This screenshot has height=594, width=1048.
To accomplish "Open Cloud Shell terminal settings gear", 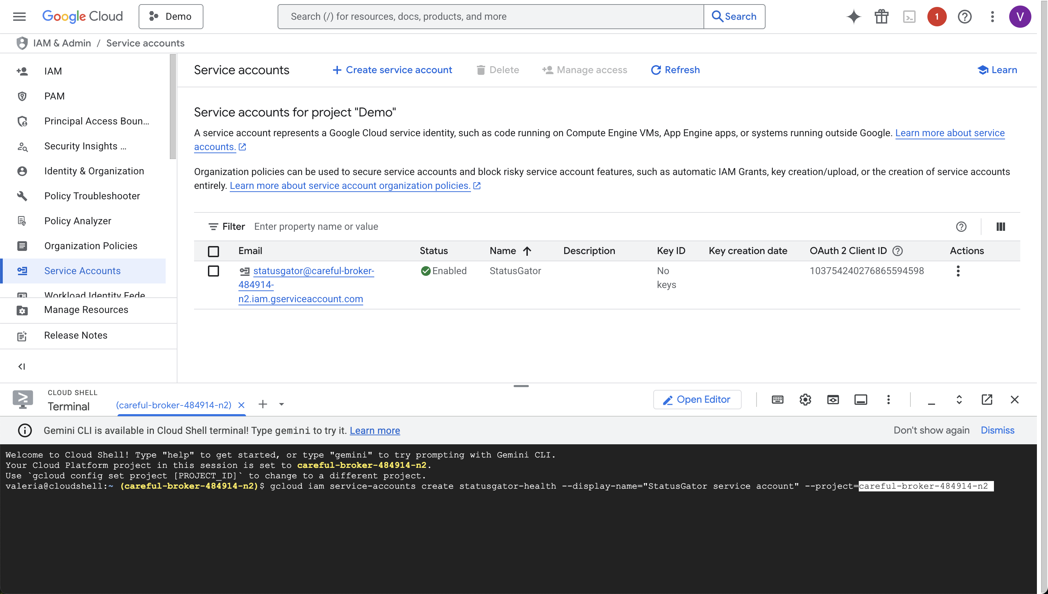I will pyautogui.click(x=805, y=400).
